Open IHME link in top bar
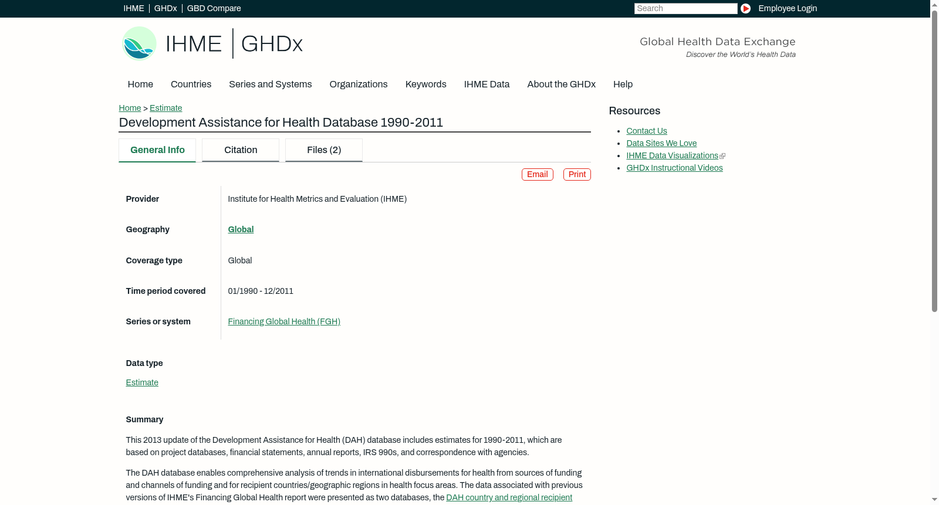This screenshot has height=505, width=939. (134, 8)
